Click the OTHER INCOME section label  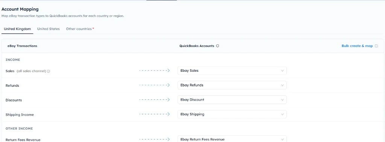click(19, 128)
